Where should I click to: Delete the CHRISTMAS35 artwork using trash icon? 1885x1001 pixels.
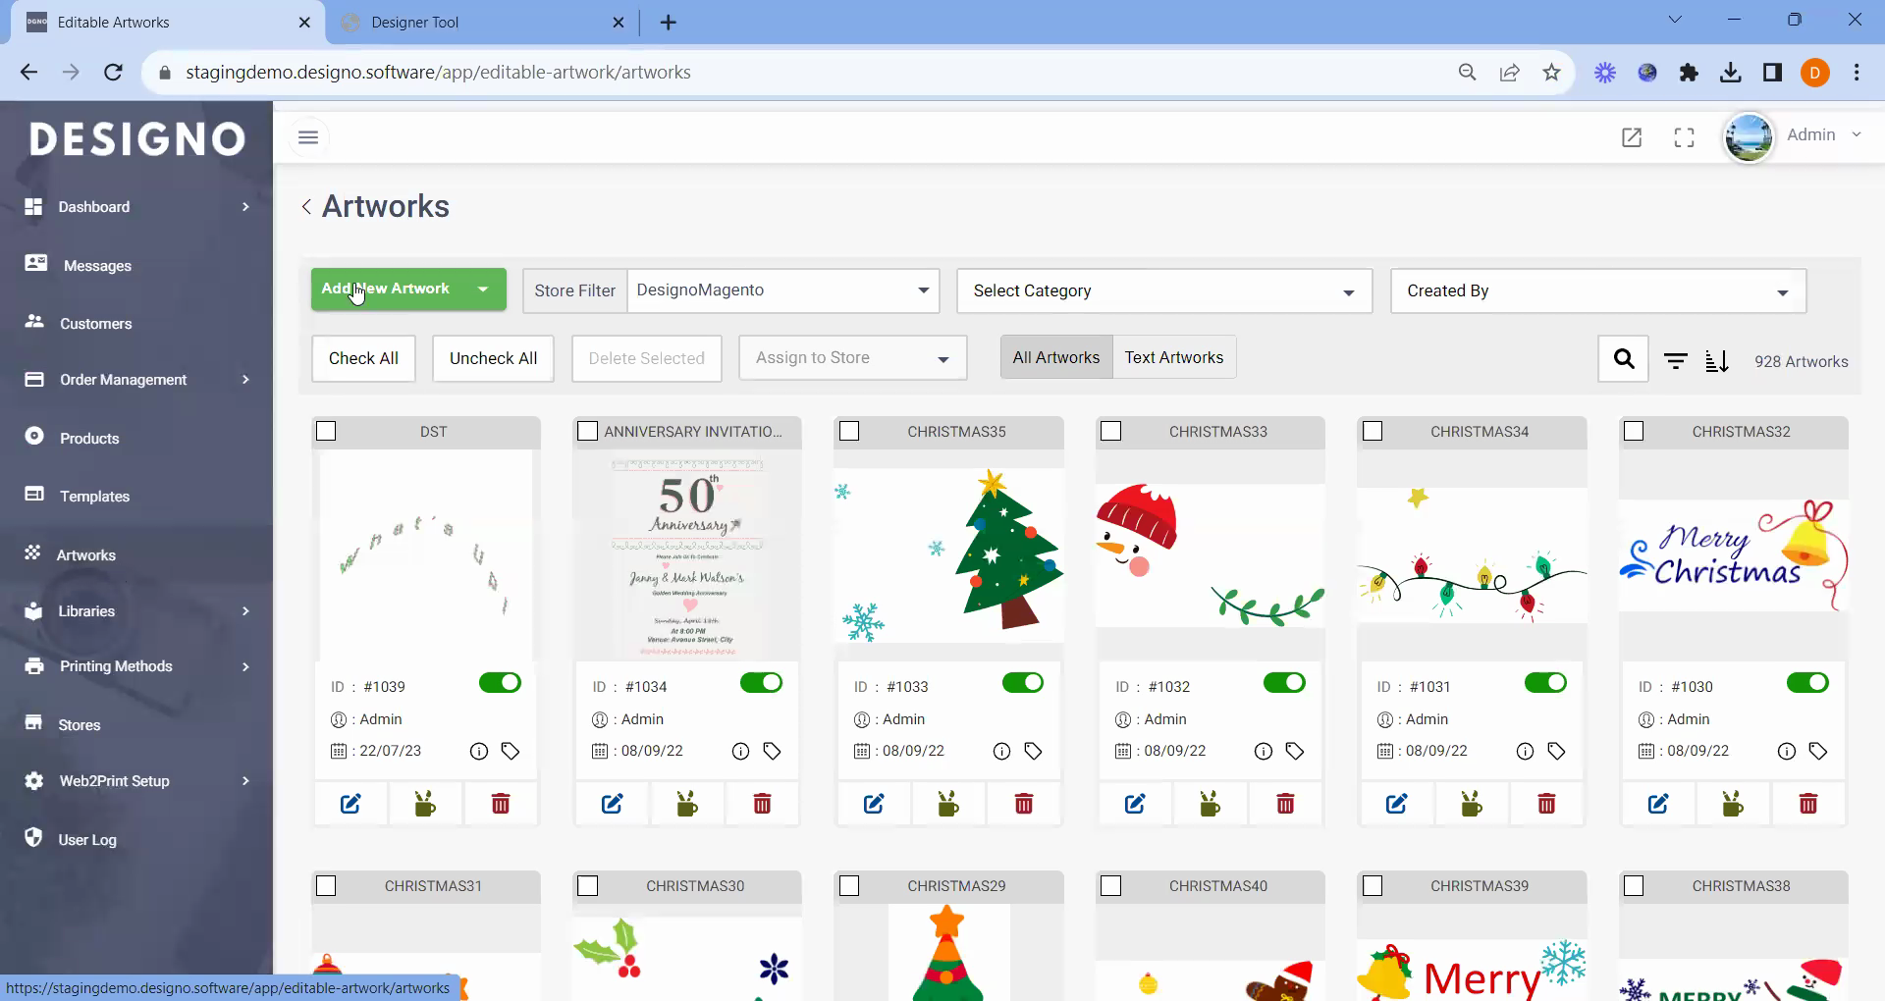[x=1023, y=804]
